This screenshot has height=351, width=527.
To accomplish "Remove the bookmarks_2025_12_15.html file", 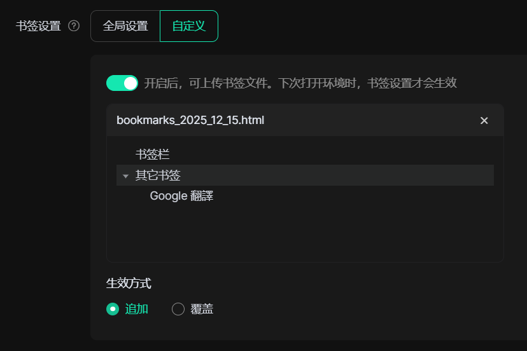I will pyautogui.click(x=484, y=121).
